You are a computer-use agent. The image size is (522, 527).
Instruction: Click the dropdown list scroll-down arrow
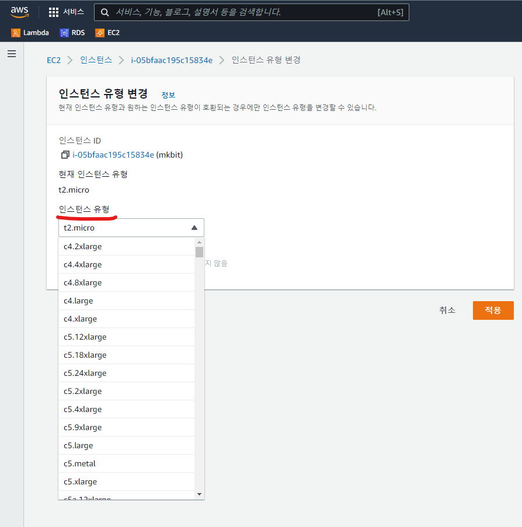200,494
